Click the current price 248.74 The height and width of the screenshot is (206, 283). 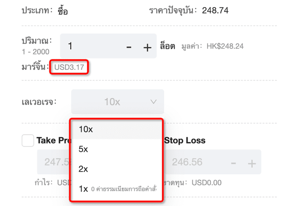pos(215,10)
